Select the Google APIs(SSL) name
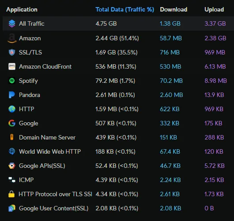 pos(42,166)
